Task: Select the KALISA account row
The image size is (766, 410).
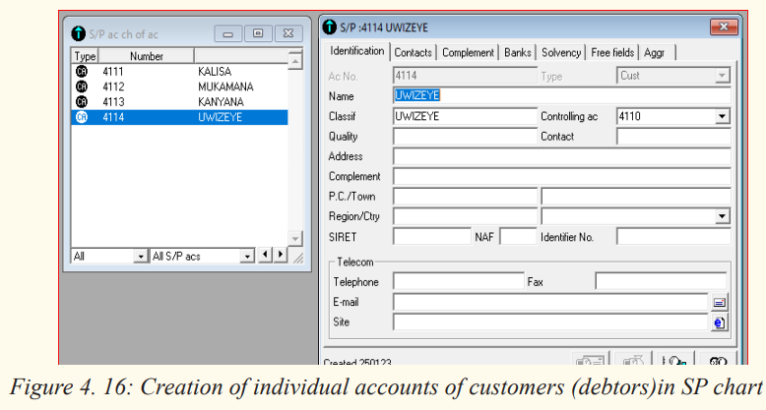Action: [179, 72]
